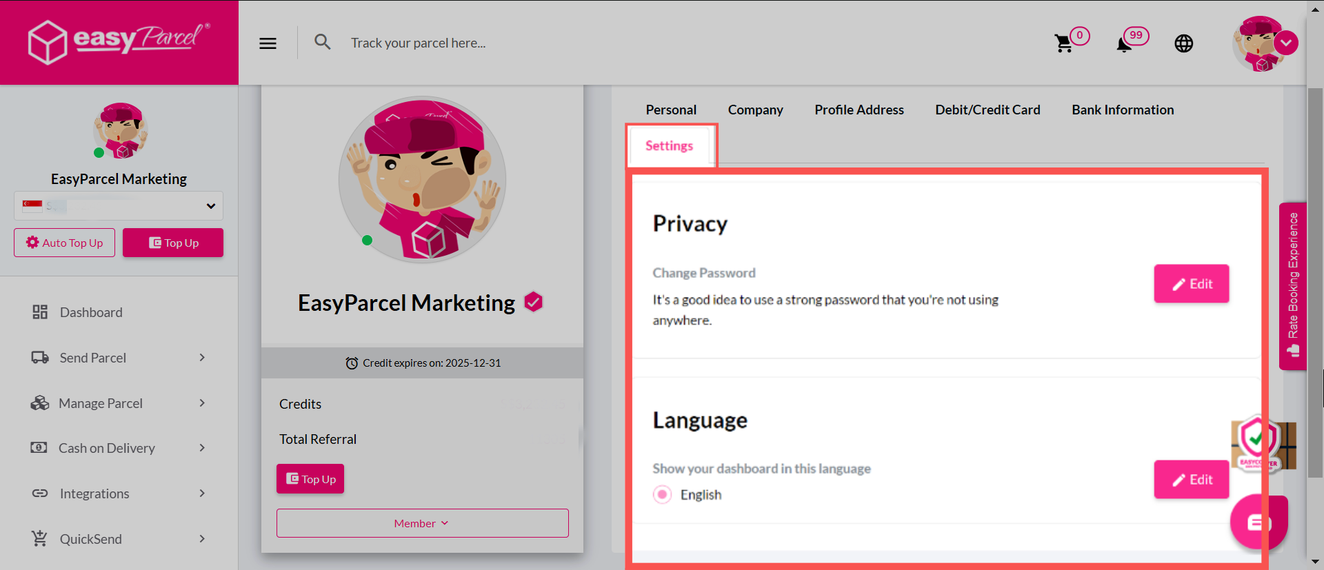Image resolution: width=1324 pixels, height=570 pixels.
Task: Expand the Manage Parcel chevron
Action: tap(202, 403)
